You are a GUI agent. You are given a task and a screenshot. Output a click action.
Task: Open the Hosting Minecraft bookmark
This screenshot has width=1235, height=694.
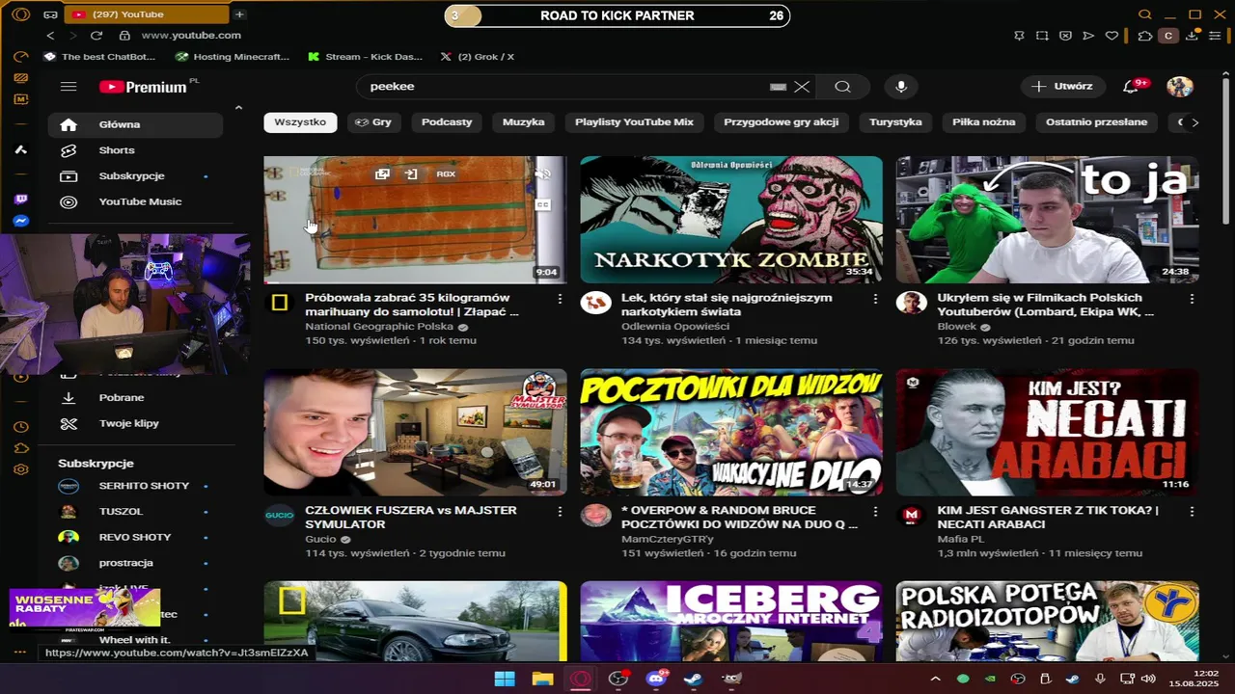pyautogui.click(x=233, y=57)
